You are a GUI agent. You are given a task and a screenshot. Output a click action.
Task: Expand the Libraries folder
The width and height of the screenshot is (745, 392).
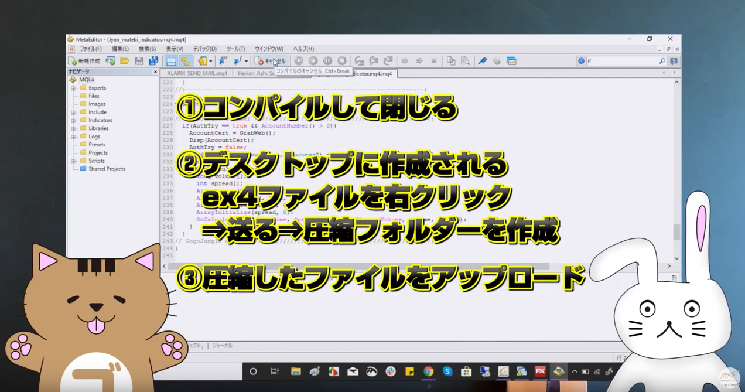click(74, 128)
